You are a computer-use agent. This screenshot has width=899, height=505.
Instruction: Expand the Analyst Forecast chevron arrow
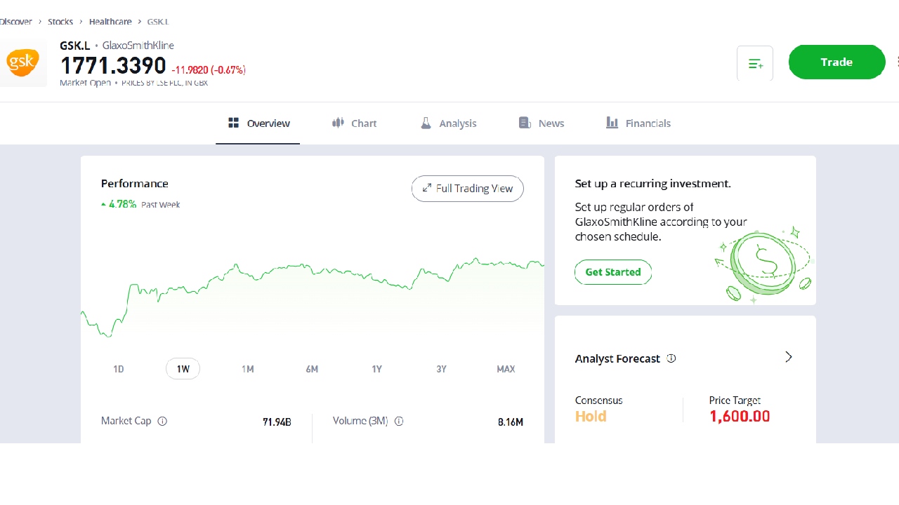(x=789, y=357)
